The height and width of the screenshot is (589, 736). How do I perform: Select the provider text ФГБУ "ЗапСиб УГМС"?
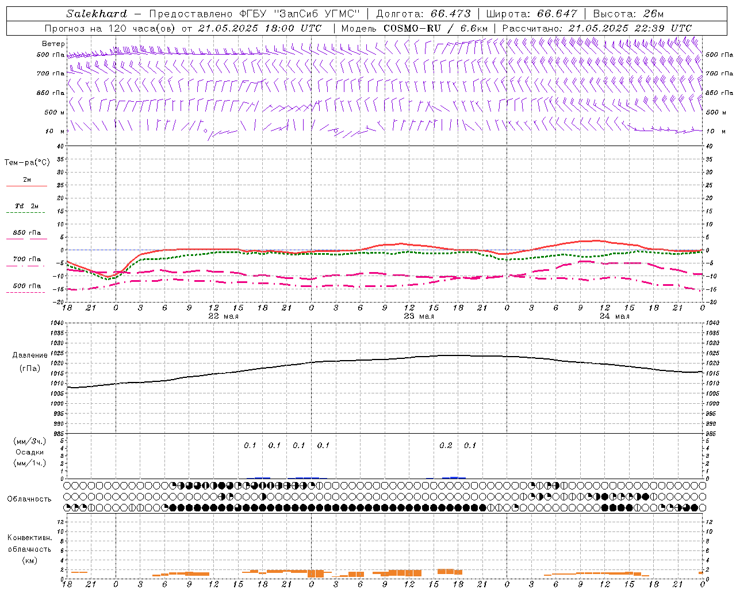tap(298, 14)
